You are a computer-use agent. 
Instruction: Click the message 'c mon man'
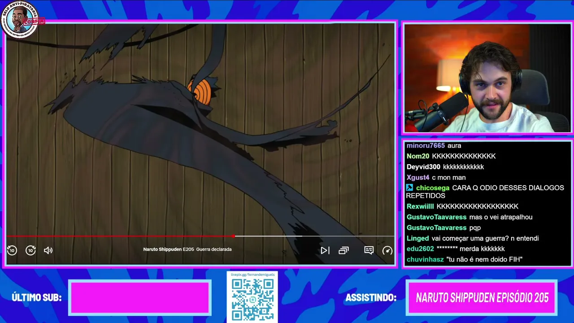tap(448, 177)
